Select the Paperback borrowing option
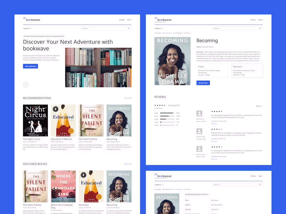Image resolution: width=286 pixels, height=214 pixels. (x=247, y=70)
